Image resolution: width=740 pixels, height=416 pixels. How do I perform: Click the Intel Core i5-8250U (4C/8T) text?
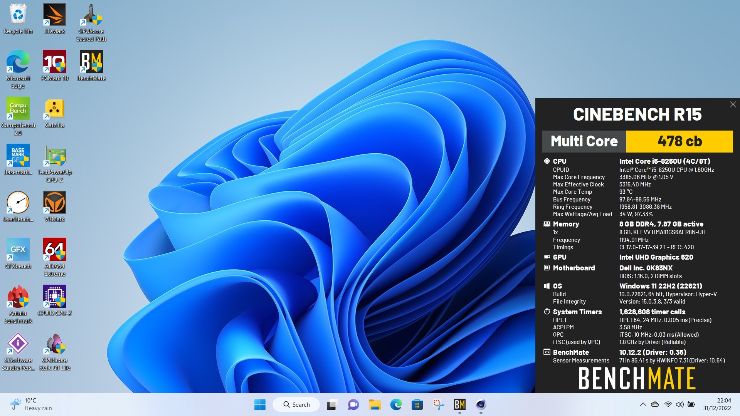click(x=664, y=161)
